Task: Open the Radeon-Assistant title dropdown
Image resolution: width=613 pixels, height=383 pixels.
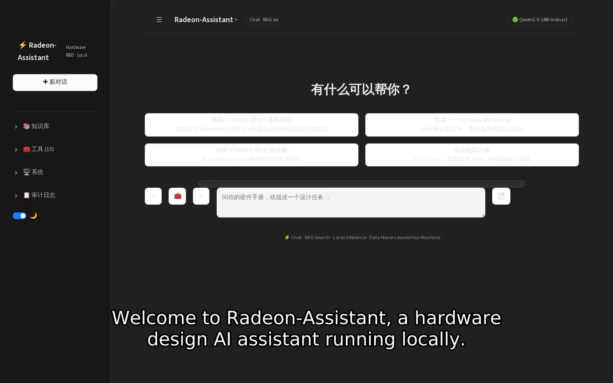Action: click(206, 20)
